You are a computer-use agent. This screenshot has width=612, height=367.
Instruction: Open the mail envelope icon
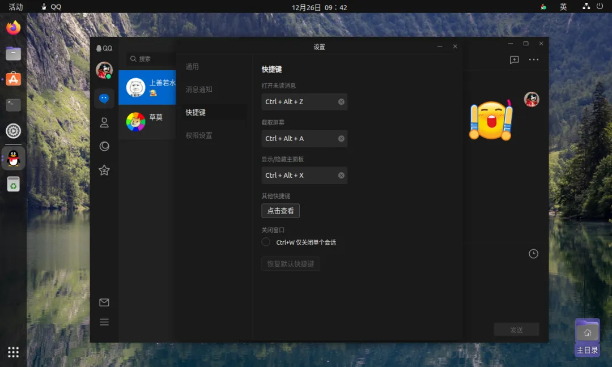[x=104, y=302]
